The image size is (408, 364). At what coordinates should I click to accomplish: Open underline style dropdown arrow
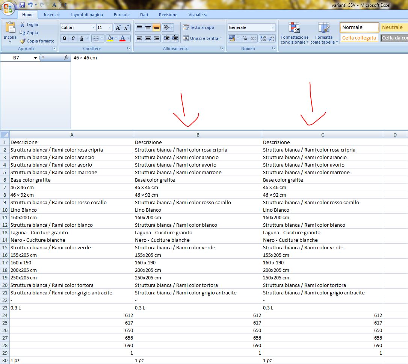(x=88, y=38)
